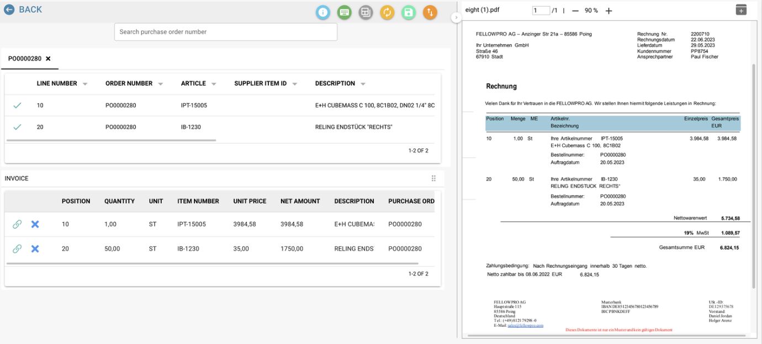Click the UNIT PRICE column header
The image size is (762, 344).
click(x=250, y=202)
